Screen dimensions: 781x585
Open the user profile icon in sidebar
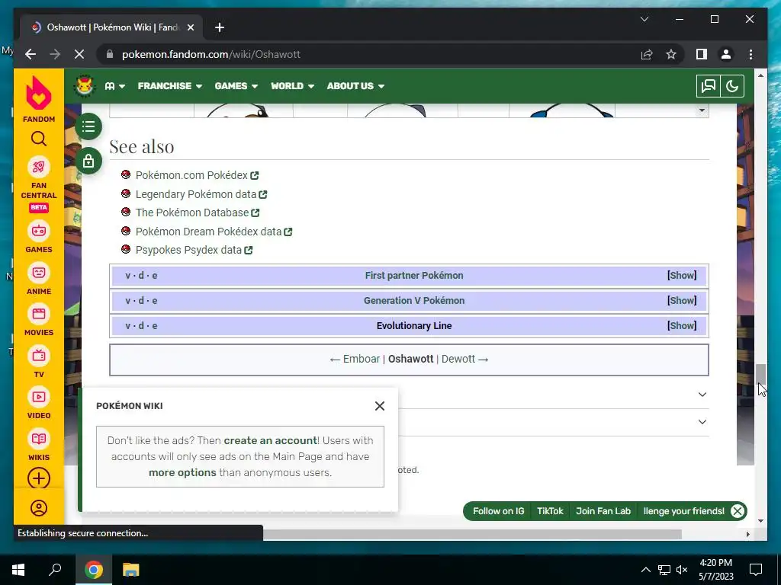click(x=39, y=508)
